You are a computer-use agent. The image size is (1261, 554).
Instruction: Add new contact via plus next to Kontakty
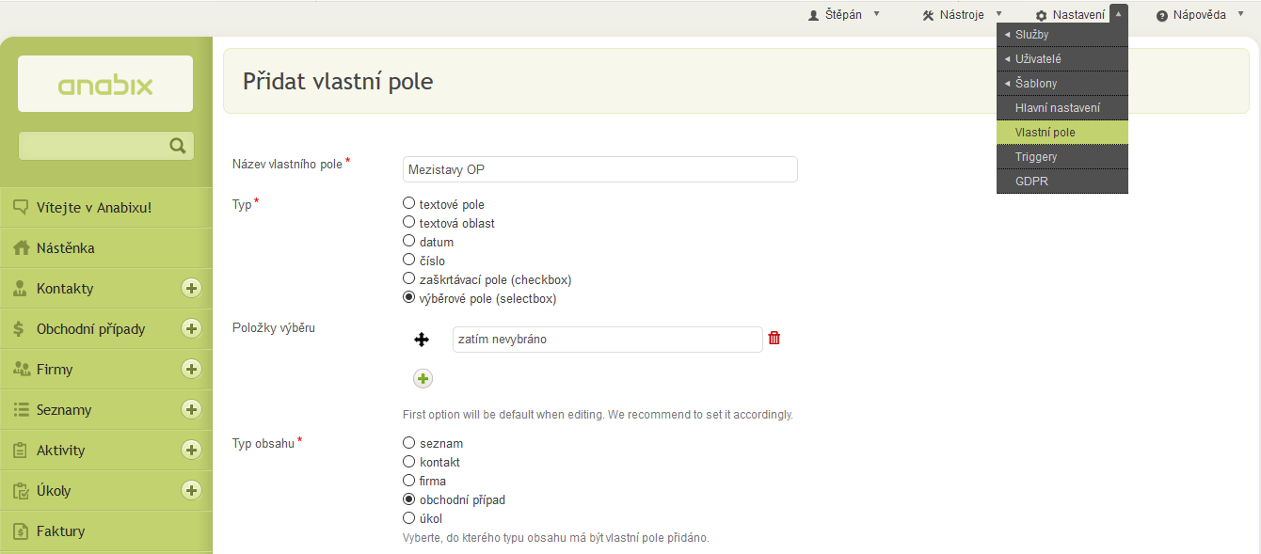[x=191, y=289]
